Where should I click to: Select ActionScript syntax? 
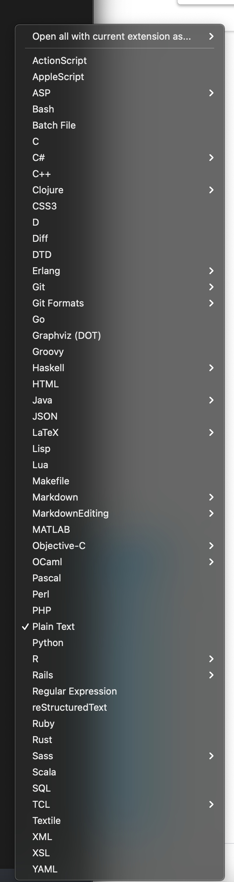[59, 61]
